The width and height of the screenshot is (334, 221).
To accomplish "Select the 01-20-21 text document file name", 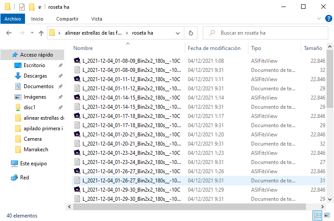I will pos(132,144).
